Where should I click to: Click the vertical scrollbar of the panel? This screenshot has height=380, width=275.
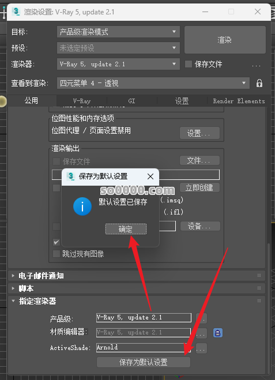(x=268, y=308)
